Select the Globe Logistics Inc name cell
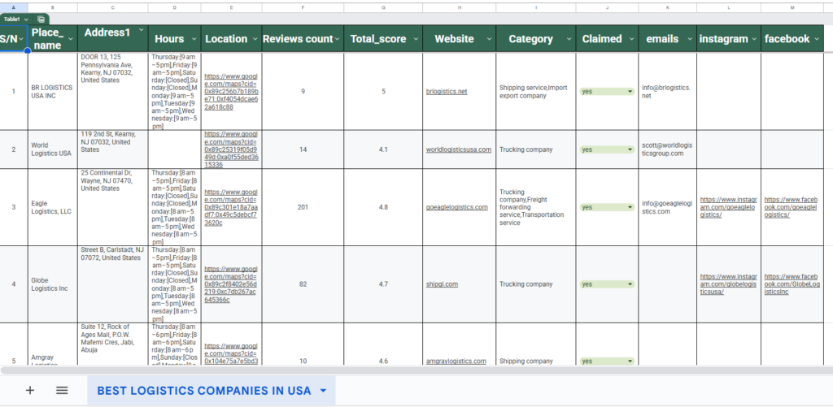The width and height of the screenshot is (833, 407). [53, 284]
